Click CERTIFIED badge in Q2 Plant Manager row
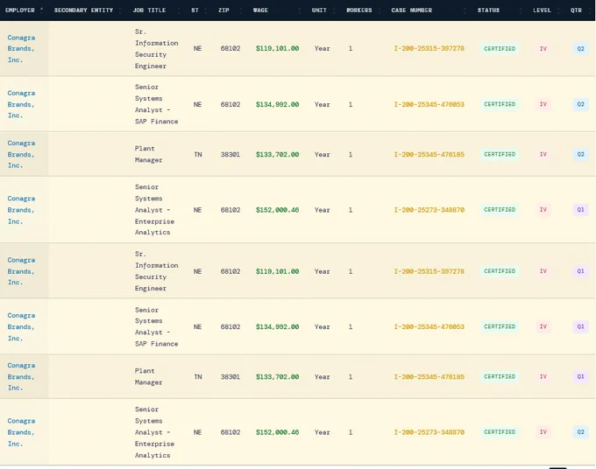The height and width of the screenshot is (469, 596). [x=500, y=154]
